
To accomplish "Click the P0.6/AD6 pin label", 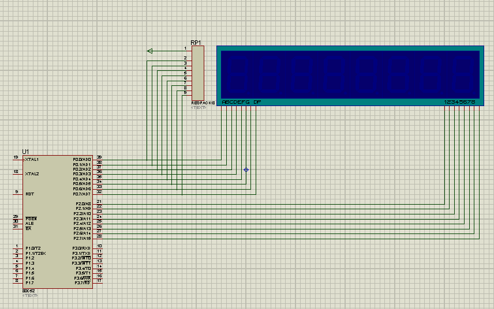I will 81,189.
